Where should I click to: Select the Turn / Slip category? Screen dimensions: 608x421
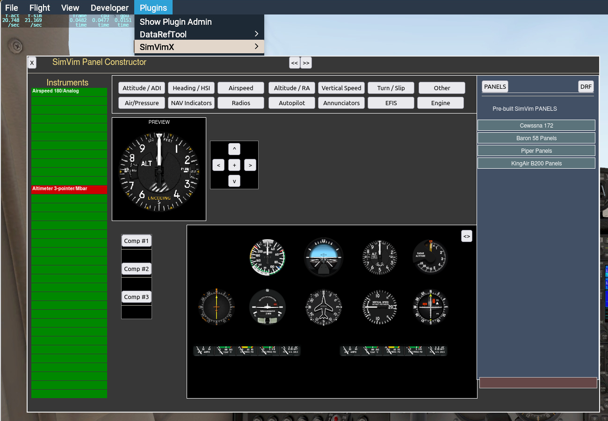[391, 88]
